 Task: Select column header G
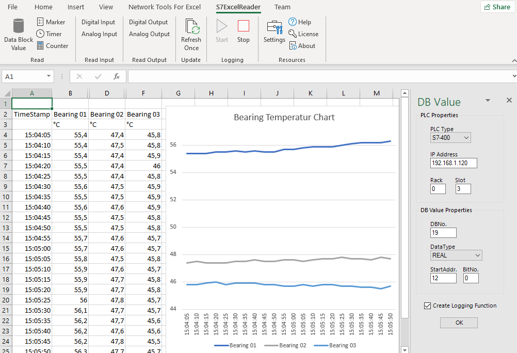pyautogui.click(x=178, y=93)
